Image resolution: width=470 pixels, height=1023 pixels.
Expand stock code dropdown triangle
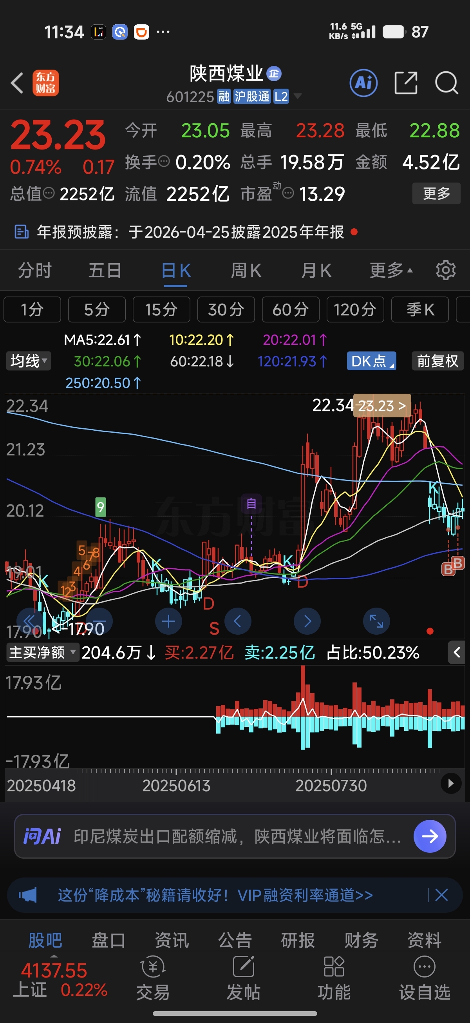[297, 96]
